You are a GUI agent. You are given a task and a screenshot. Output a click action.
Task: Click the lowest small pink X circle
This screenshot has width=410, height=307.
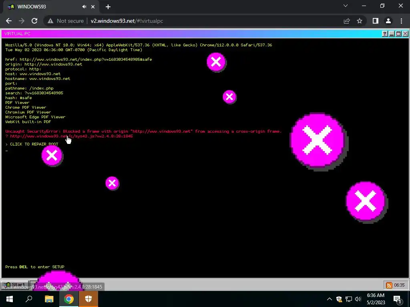coord(112,183)
